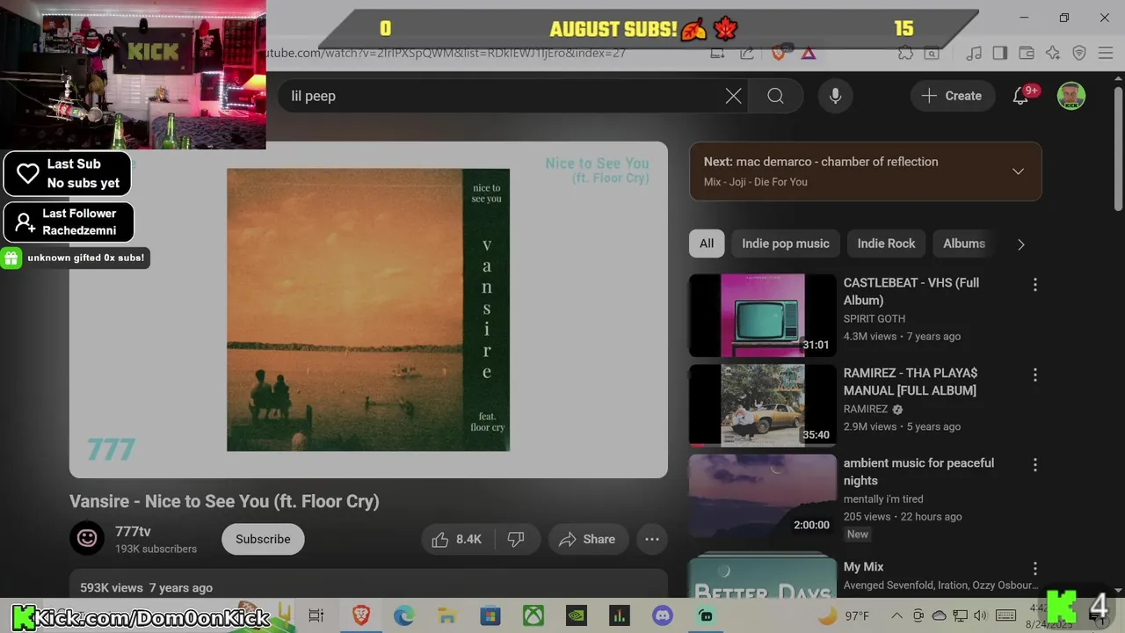Open Discord from the taskbar
Viewport: 1125px width, 633px height.
point(663,615)
